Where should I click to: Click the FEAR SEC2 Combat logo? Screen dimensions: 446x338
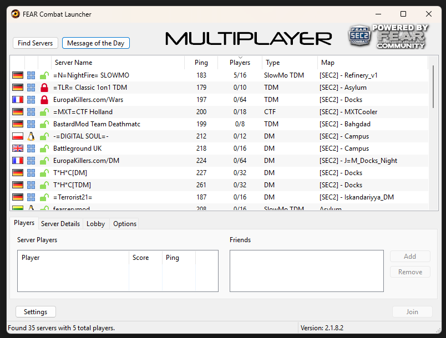(358, 37)
